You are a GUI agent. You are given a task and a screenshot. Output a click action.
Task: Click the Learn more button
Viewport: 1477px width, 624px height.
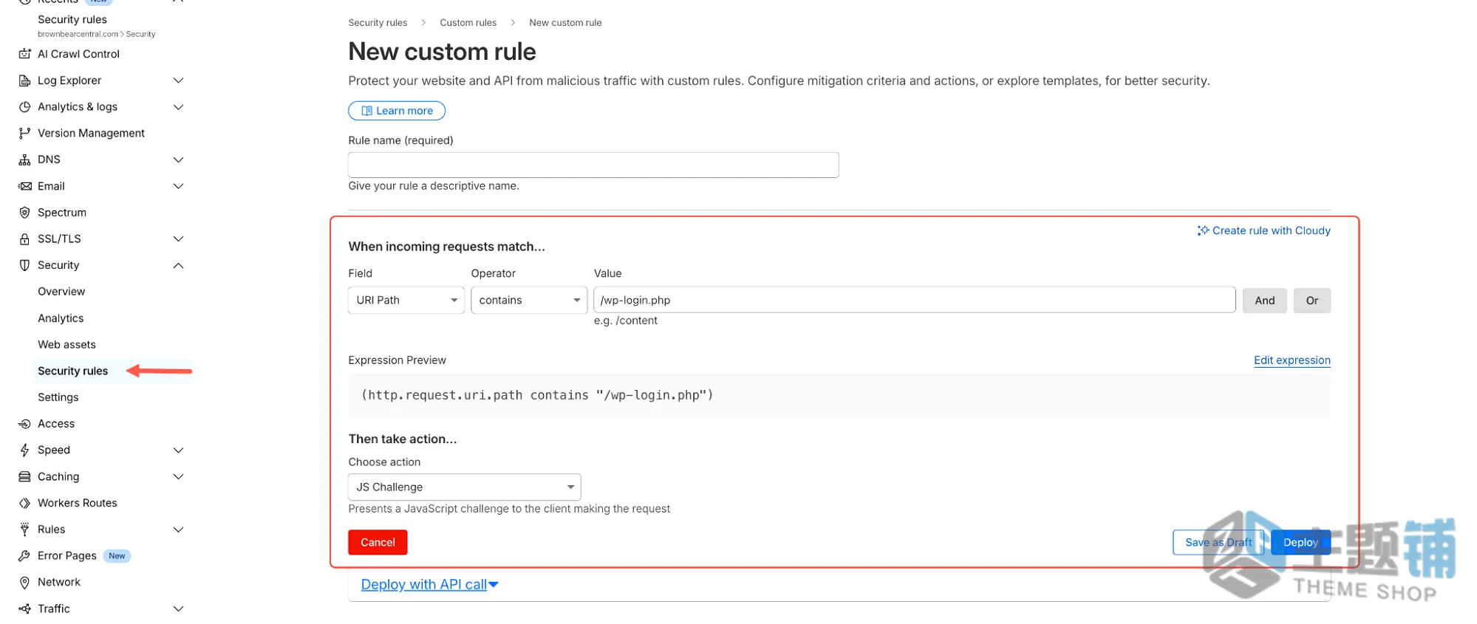397,111
